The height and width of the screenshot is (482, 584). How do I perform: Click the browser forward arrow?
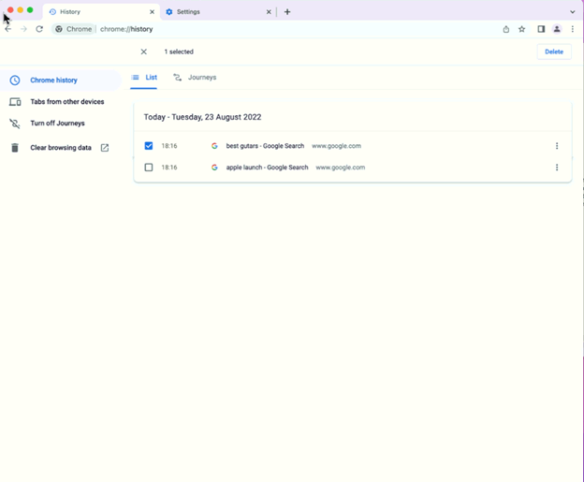coord(23,29)
